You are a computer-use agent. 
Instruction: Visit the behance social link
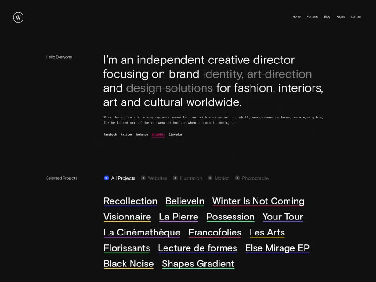142,135
